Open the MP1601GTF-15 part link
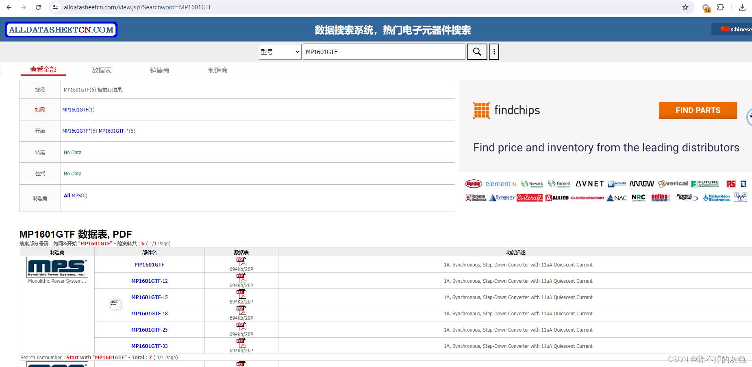This screenshot has height=367, width=752. point(150,297)
